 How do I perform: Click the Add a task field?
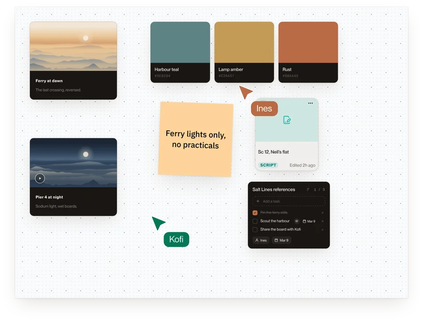click(289, 201)
